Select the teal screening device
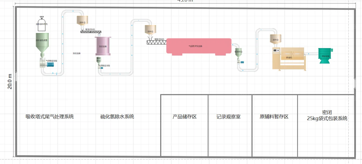The image size is (362, 164). tap(326, 56)
